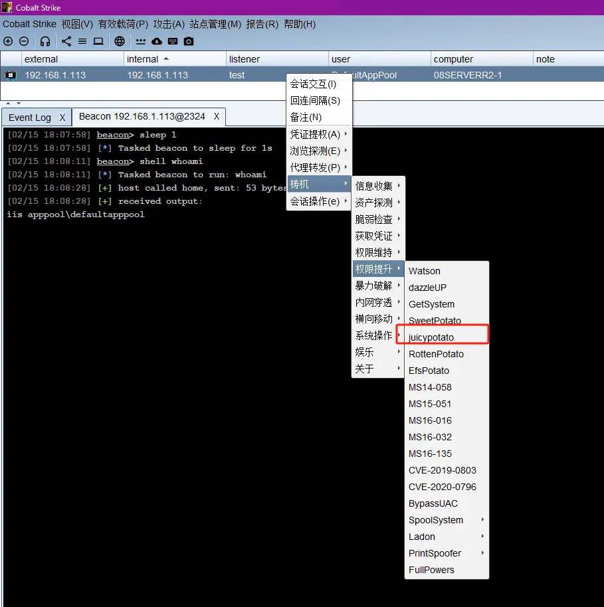Close the Event Log tab

[62, 118]
